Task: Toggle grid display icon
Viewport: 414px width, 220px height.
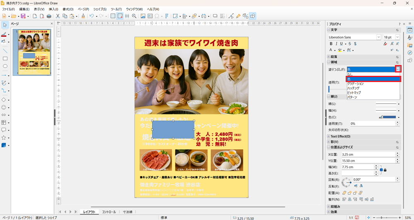Action: pyautogui.click(x=113, y=16)
